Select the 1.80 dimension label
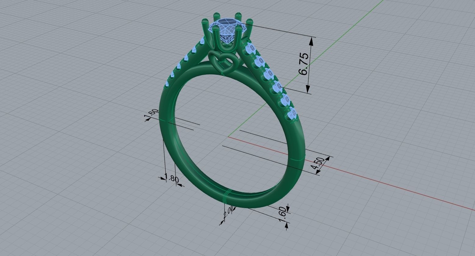The image size is (475, 256). click(x=171, y=178)
